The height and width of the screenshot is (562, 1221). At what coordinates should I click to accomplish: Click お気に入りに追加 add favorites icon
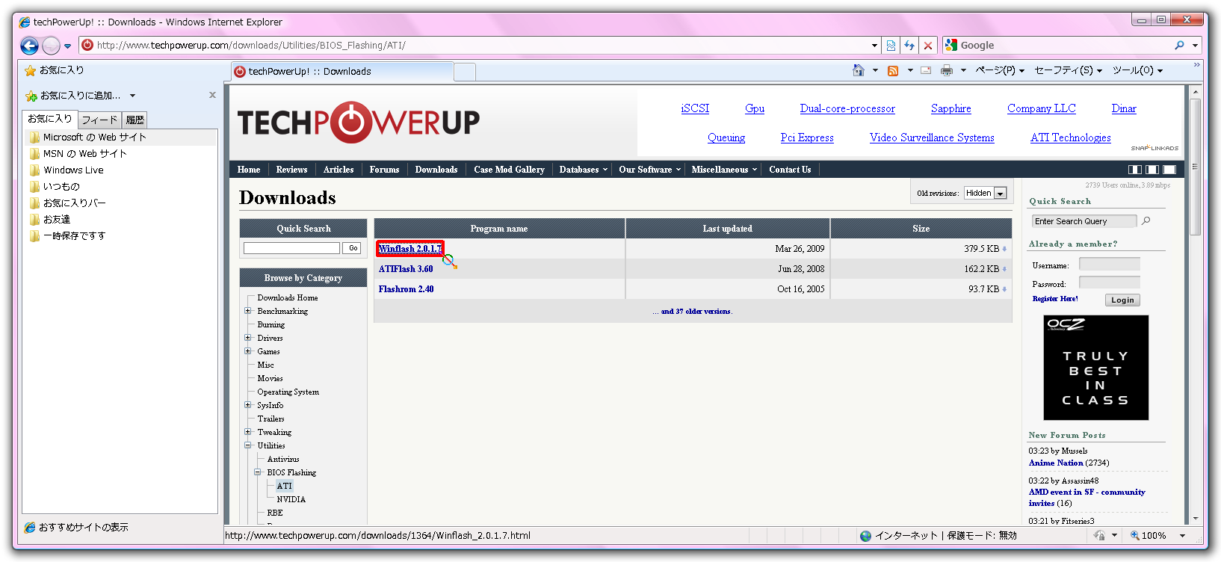pos(31,96)
